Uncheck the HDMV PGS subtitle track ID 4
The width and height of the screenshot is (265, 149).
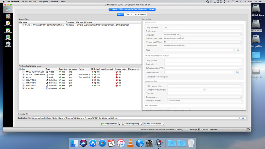[x=24, y=83]
